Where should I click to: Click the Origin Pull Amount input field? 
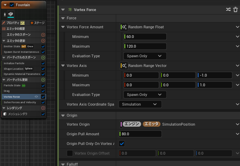coord(142,134)
